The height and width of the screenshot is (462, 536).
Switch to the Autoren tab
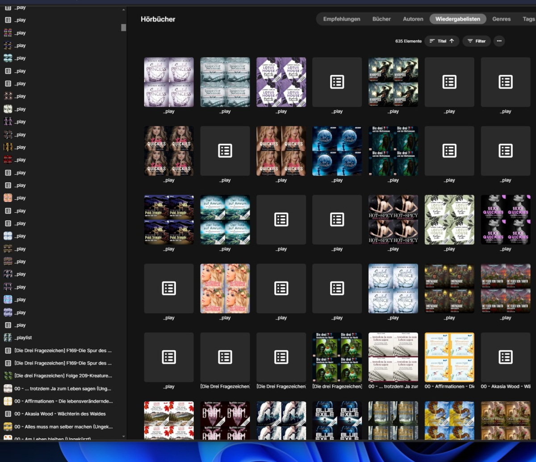coord(413,19)
